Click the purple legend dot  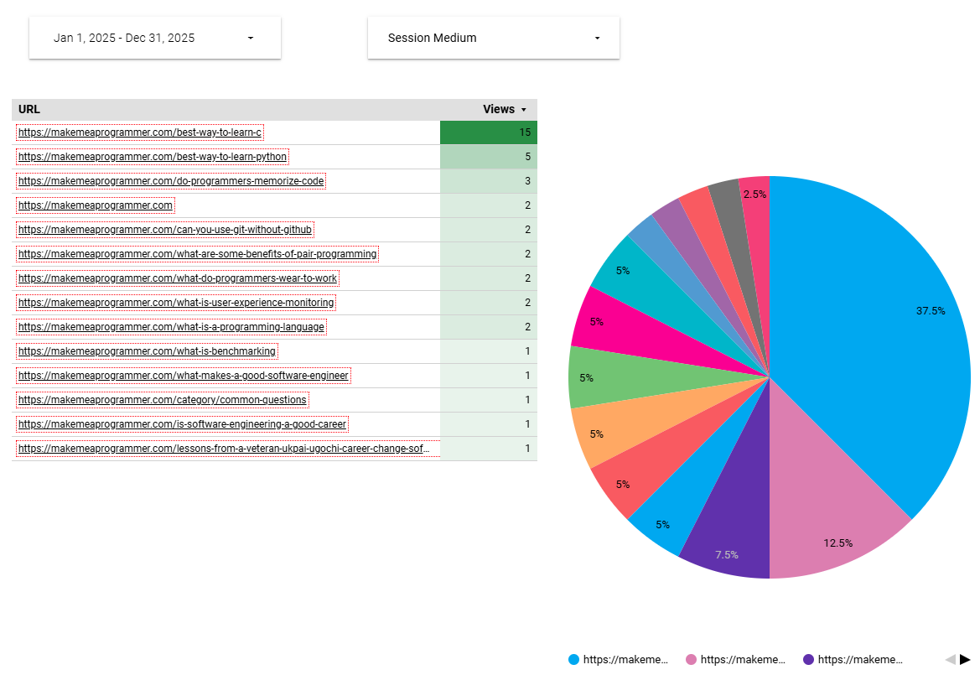point(808,660)
